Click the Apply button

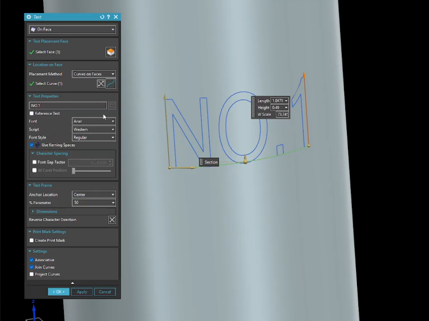[82, 292]
